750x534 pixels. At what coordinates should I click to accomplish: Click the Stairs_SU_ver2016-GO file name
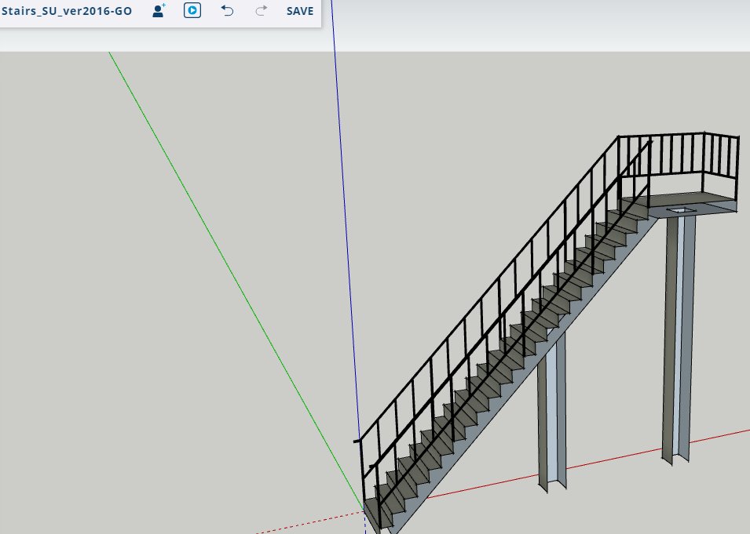(67, 11)
